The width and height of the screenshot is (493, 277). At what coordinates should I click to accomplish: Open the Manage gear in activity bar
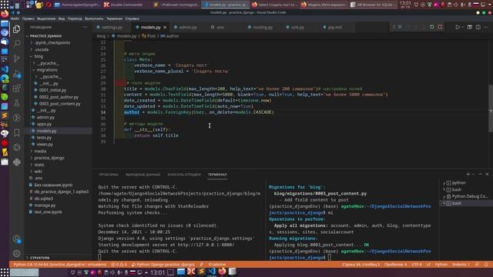(17, 253)
